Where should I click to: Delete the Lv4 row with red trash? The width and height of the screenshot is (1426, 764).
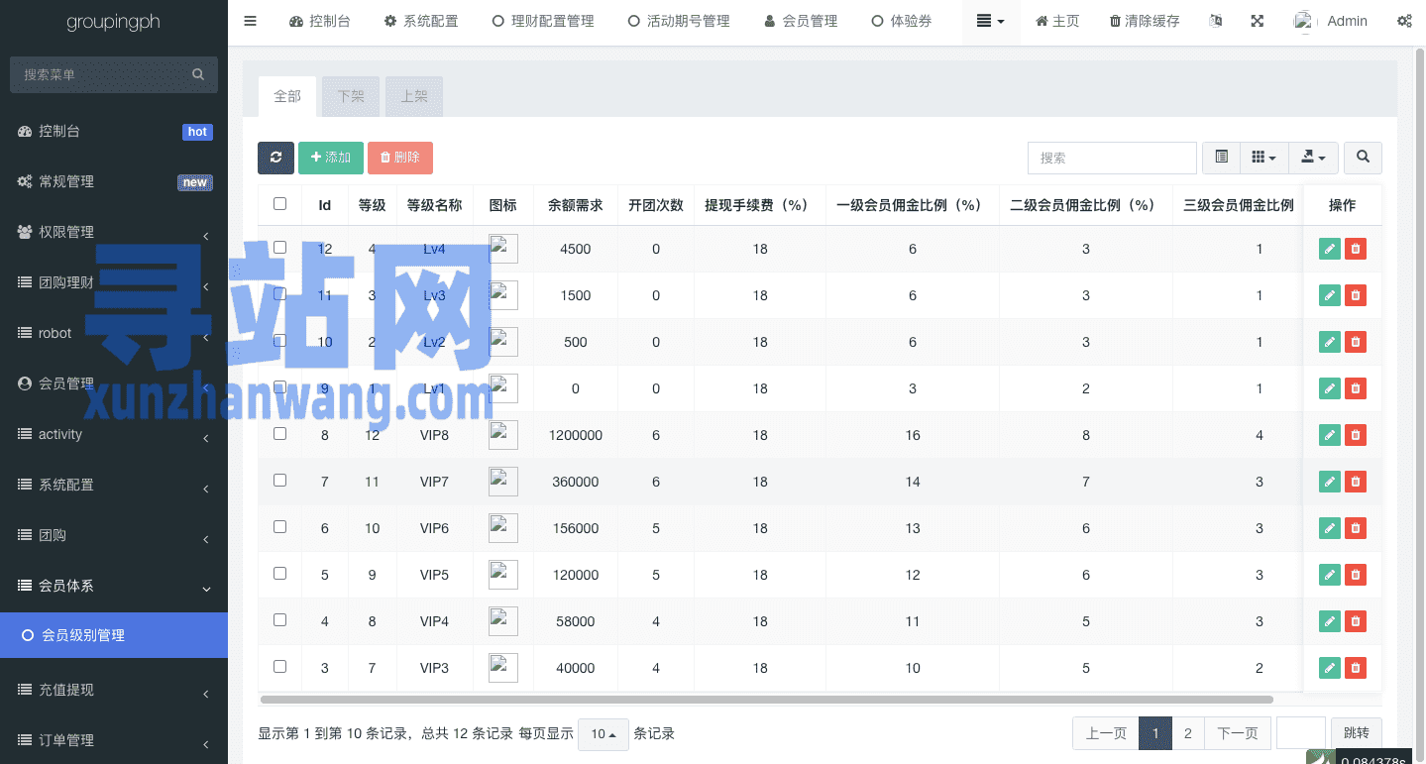tap(1356, 249)
